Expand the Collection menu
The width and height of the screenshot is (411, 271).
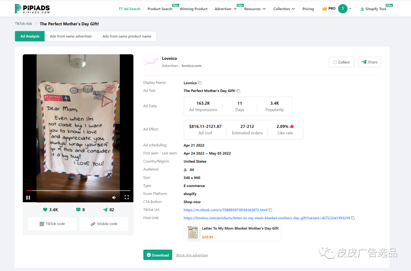[284, 9]
